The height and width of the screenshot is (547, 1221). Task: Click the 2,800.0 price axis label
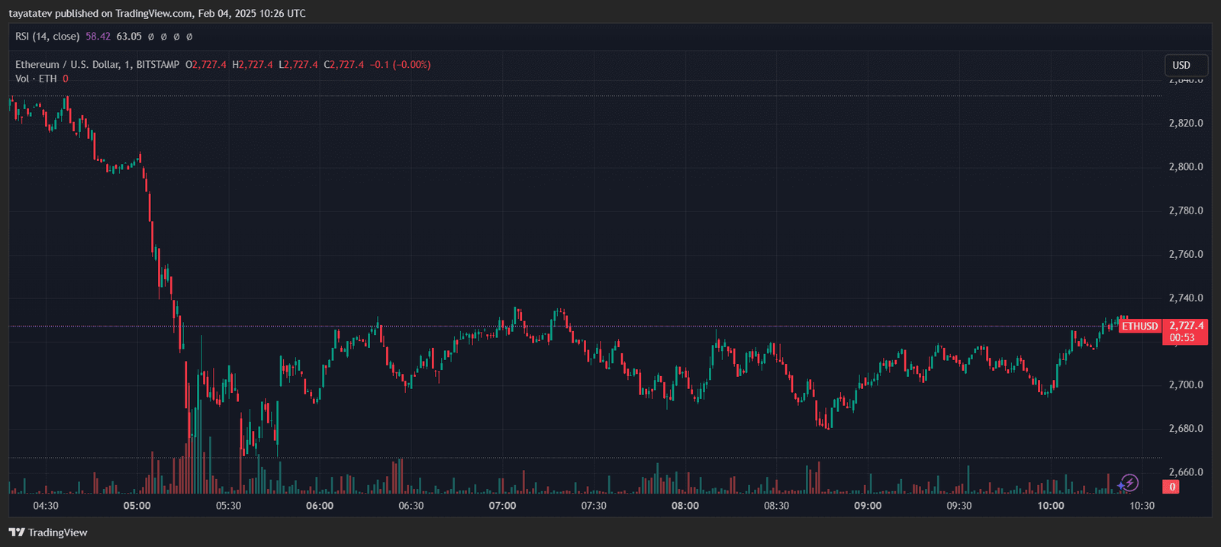[x=1186, y=166]
